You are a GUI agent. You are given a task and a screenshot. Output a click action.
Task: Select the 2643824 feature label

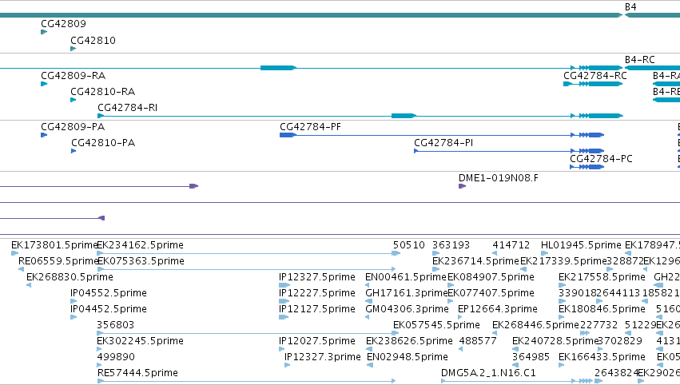tap(616, 373)
